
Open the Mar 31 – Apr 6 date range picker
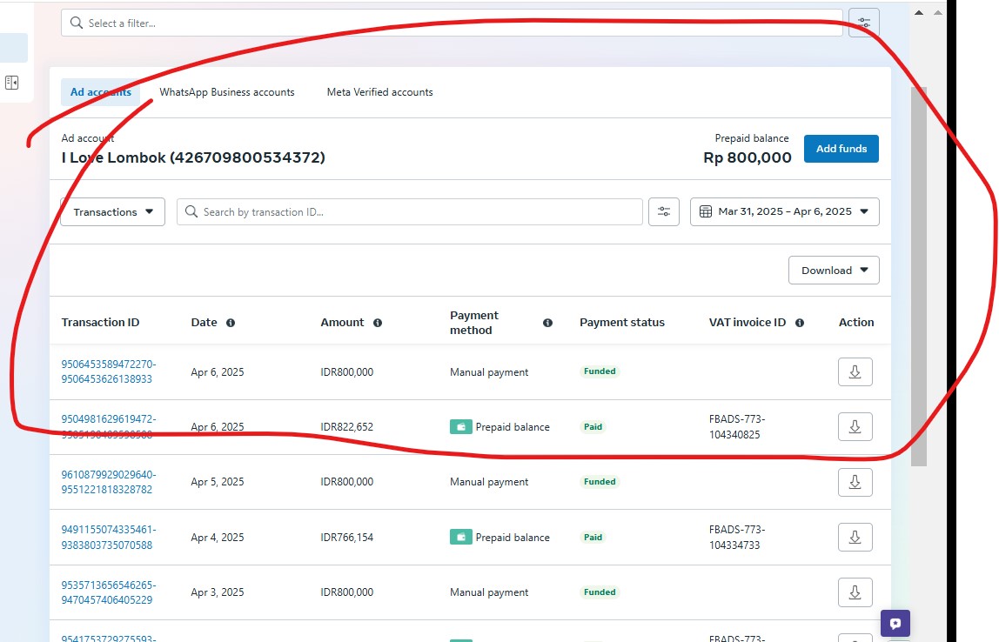pos(784,211)
